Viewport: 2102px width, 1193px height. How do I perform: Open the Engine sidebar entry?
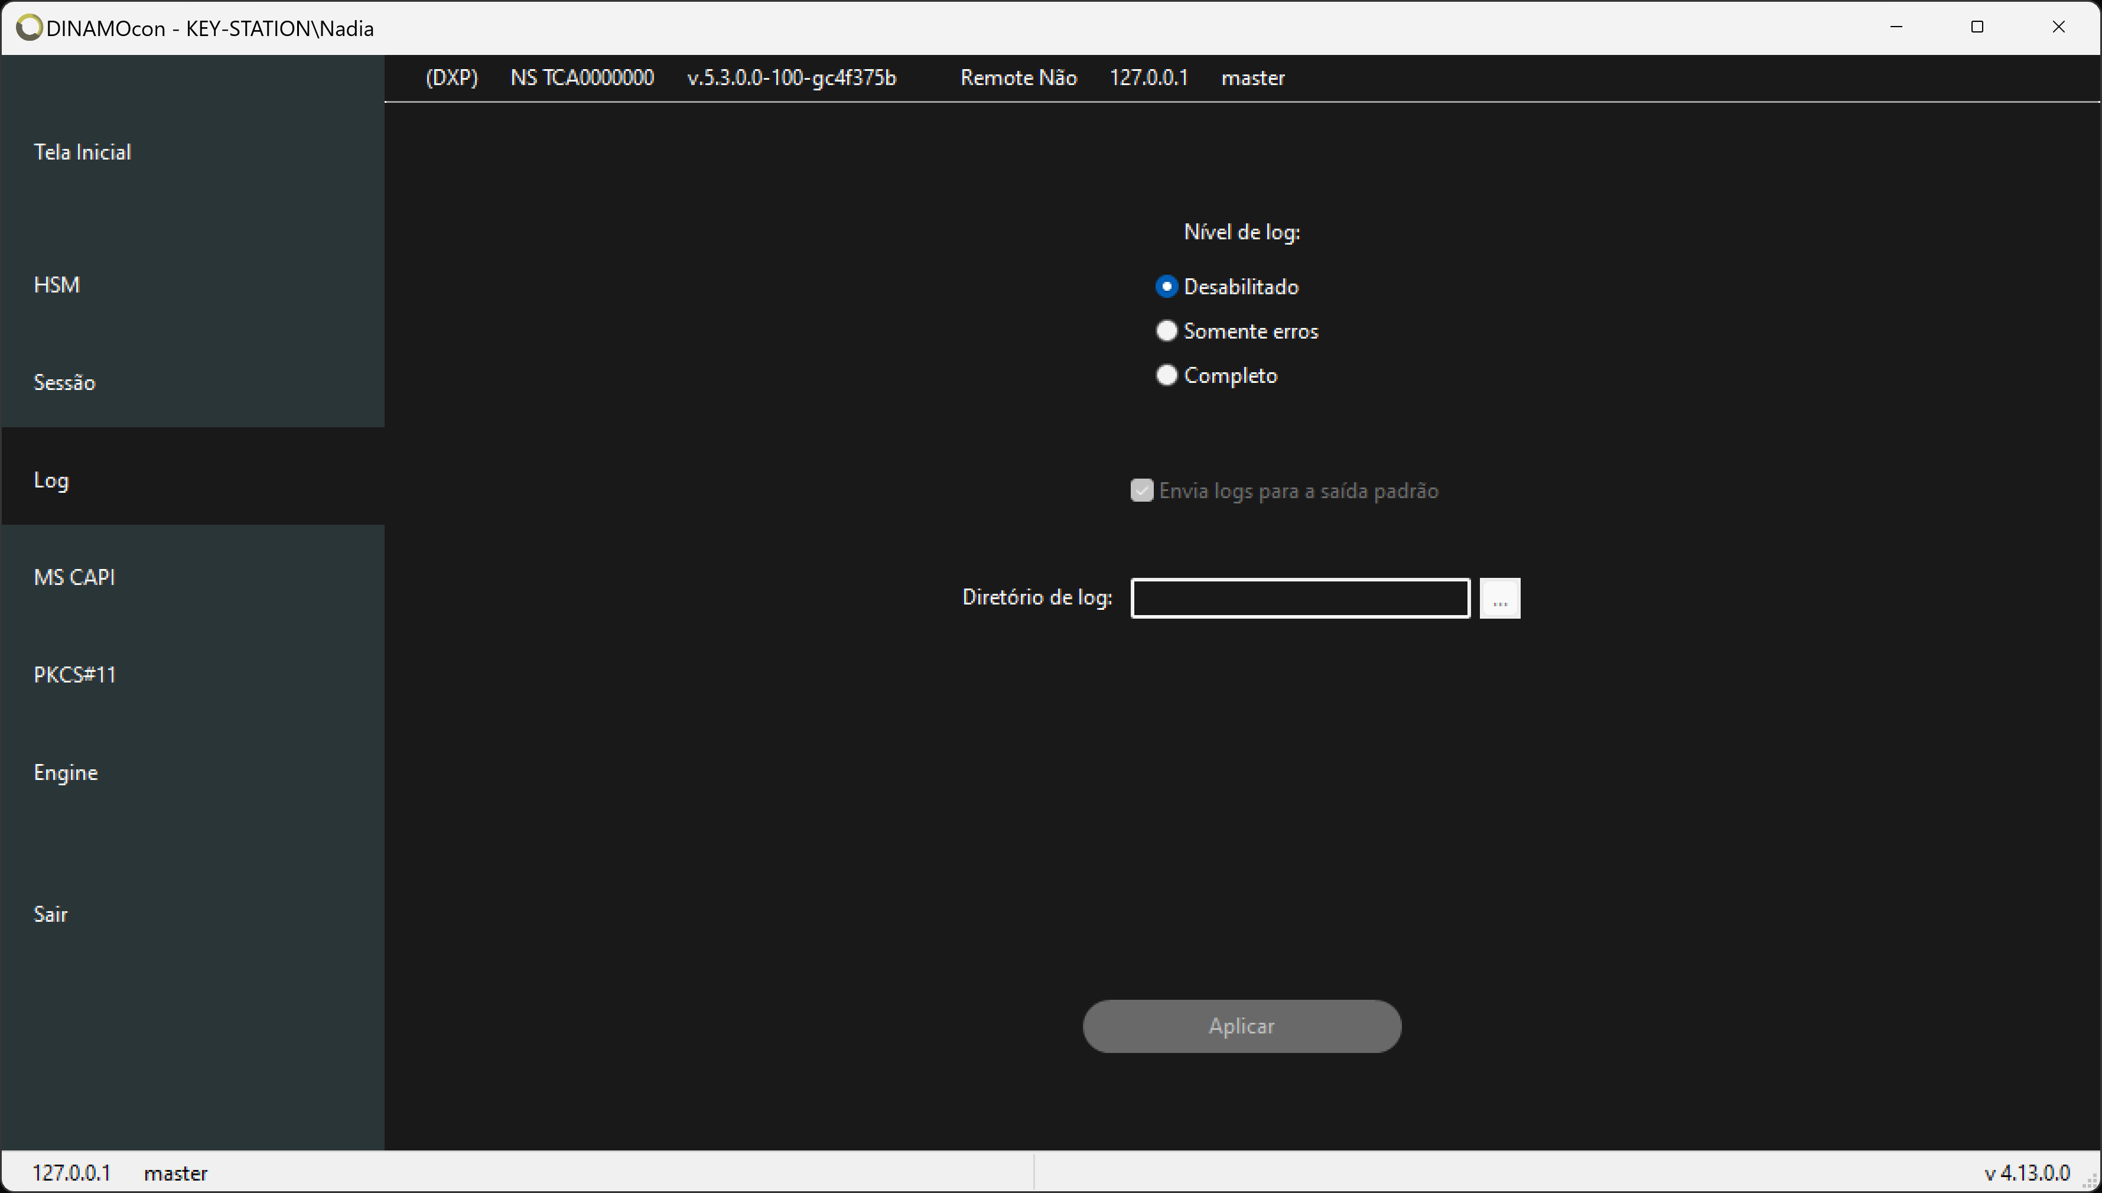click(193, 772)
